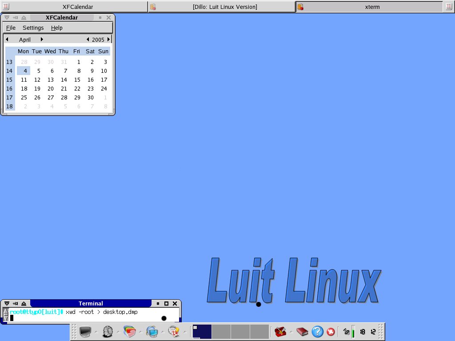This screenshot has height=341, width=455.
Task: Click the Terminal scrollbar up arrow
Action: (x=6, y=312)
